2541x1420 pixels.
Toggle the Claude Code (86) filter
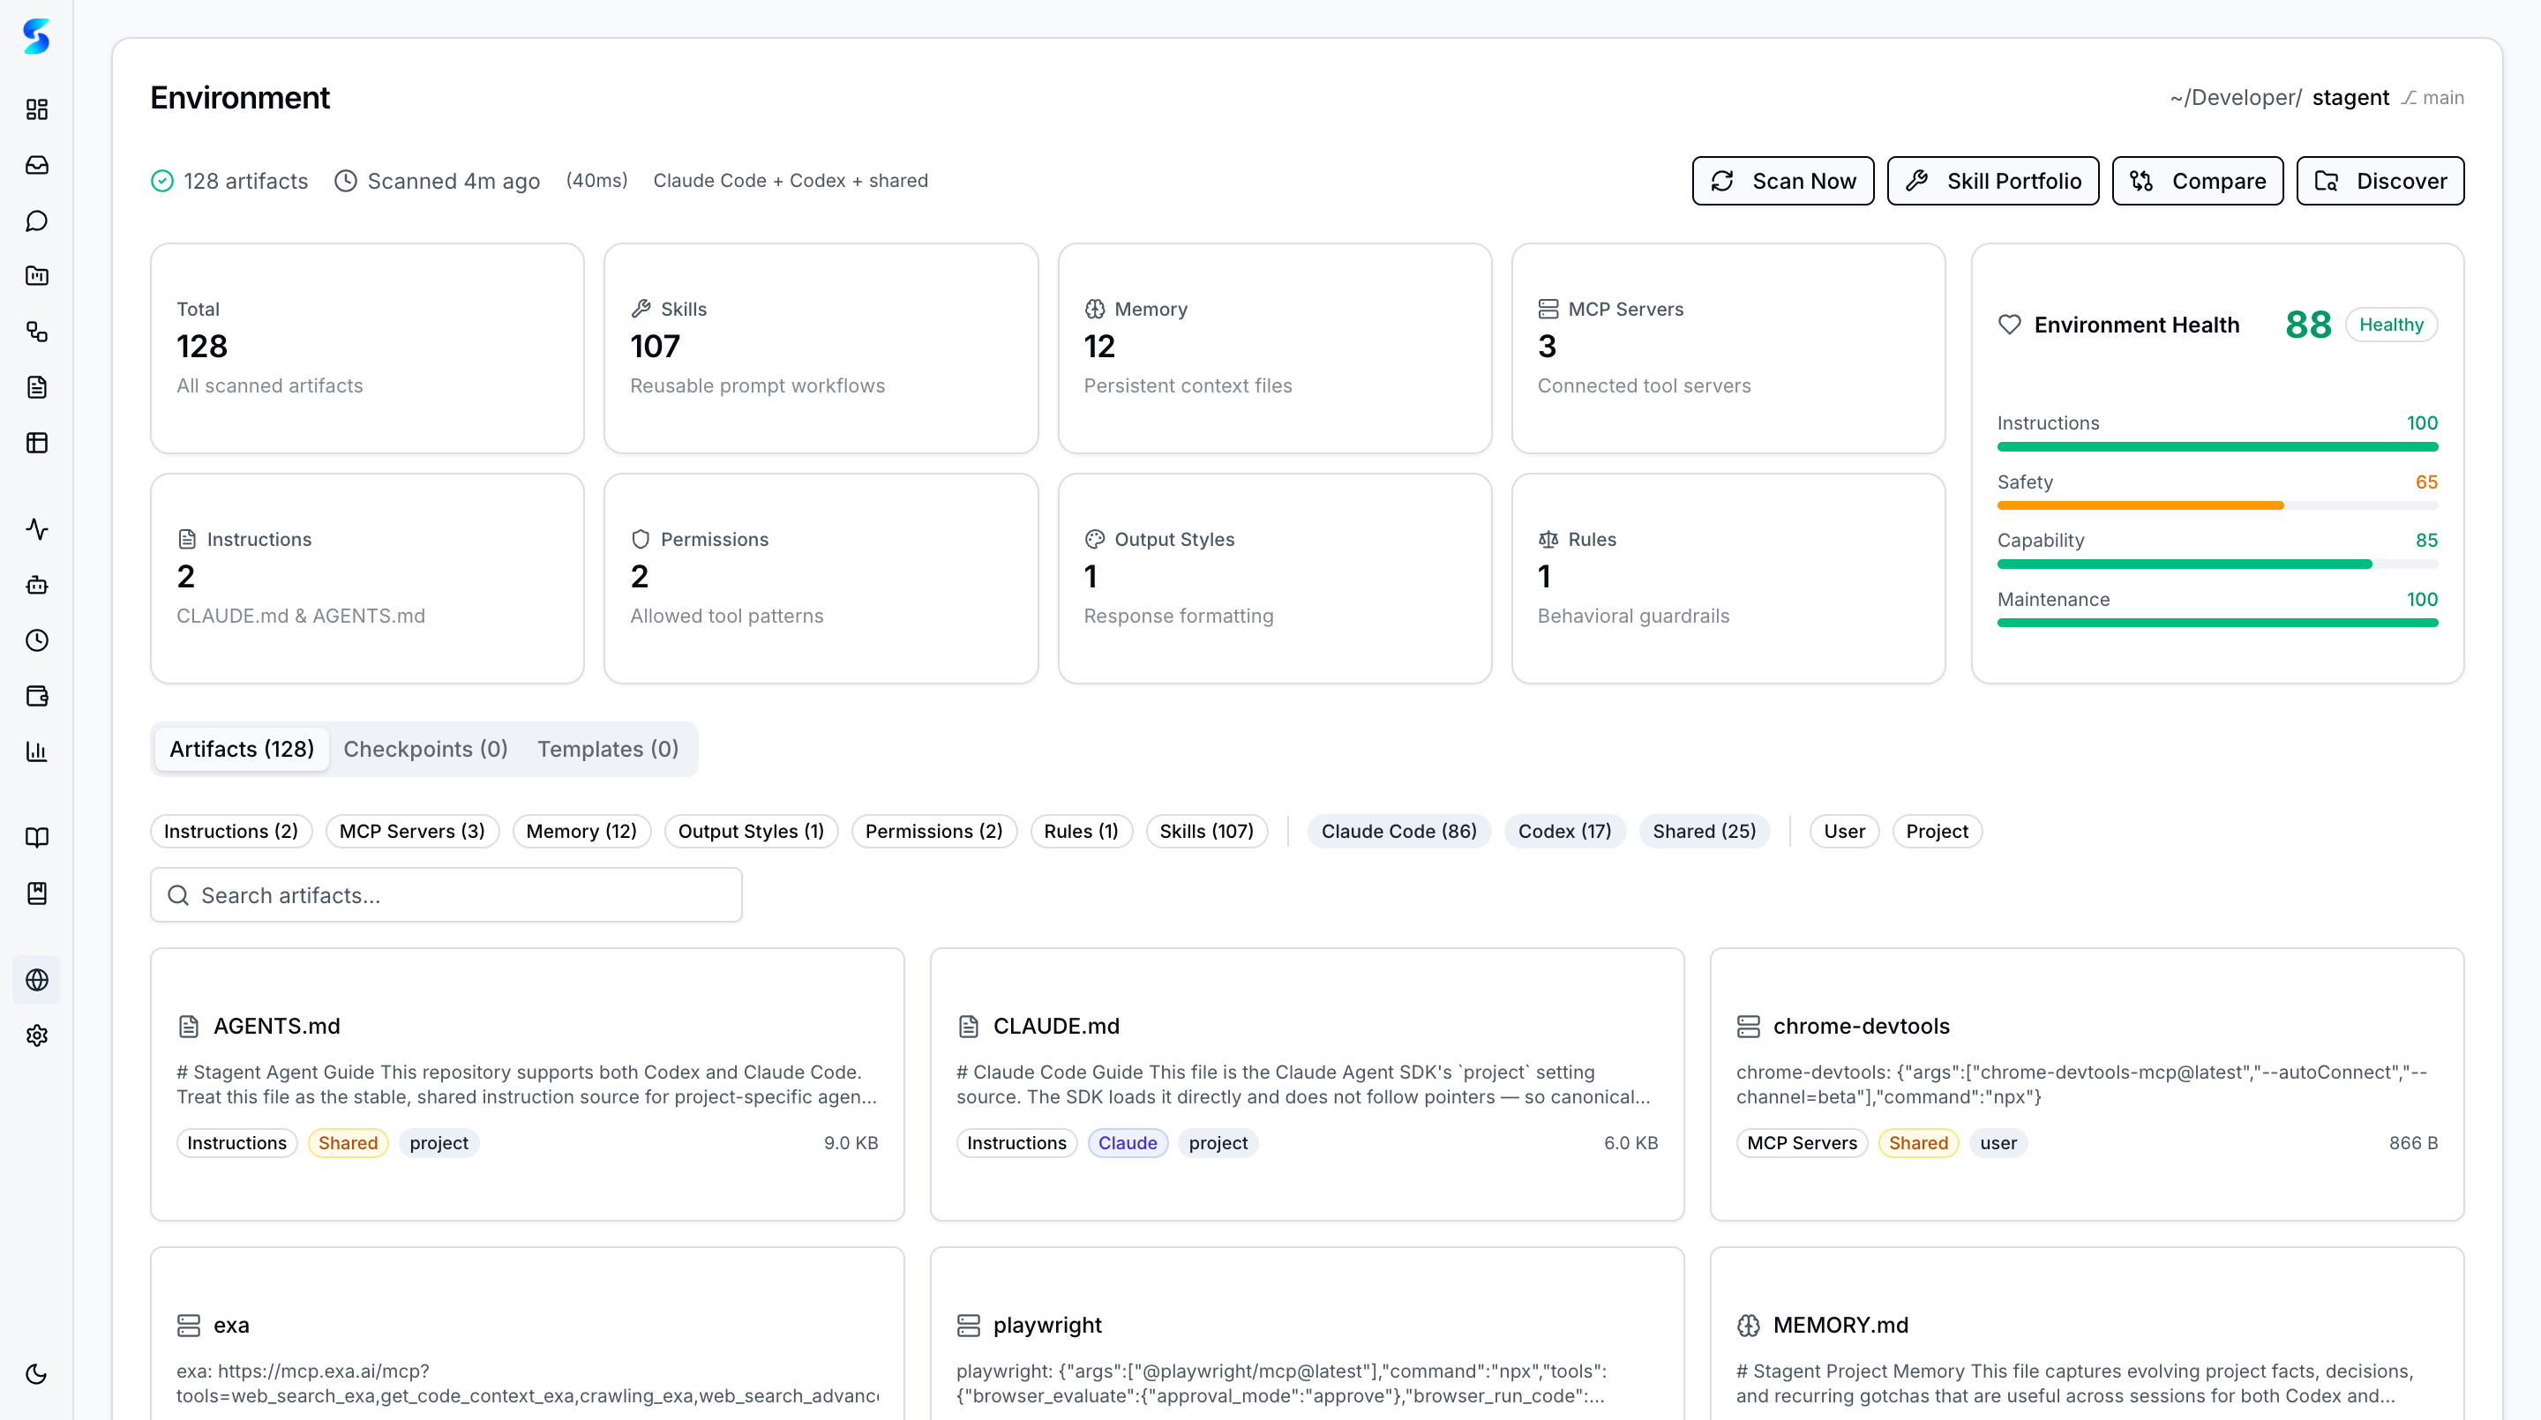pyautogui.click(x=1398, y=832)
